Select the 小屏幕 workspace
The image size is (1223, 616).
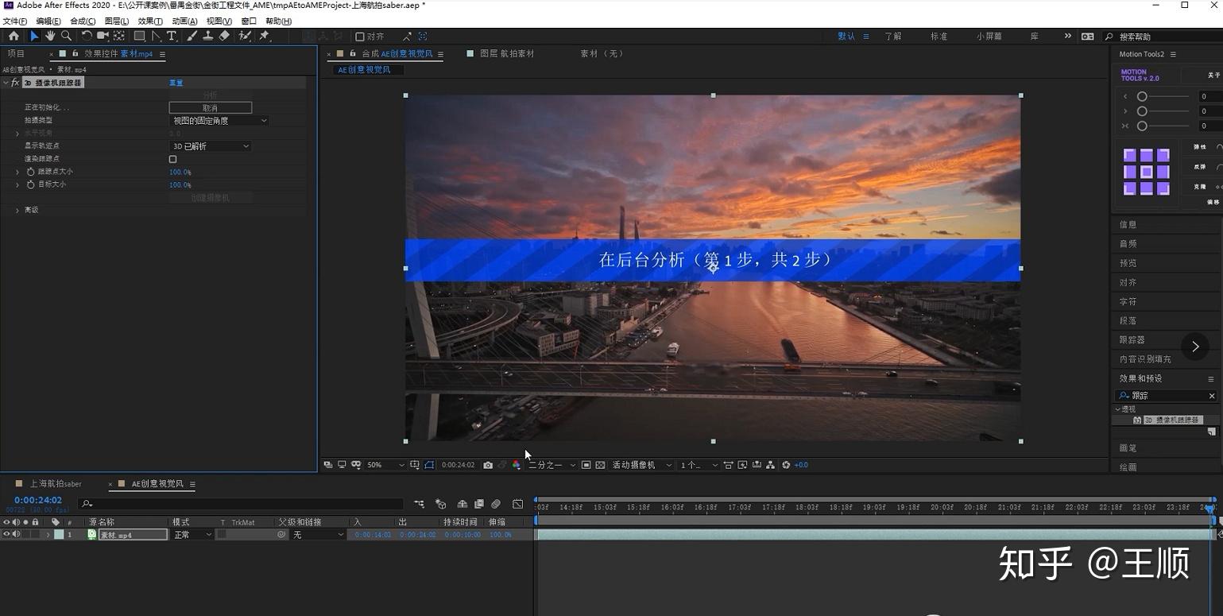[x=989, y=37]
